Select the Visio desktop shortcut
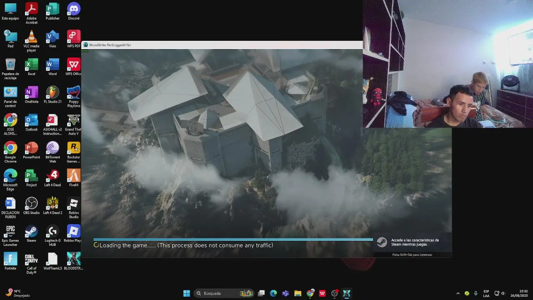The width and height of the screenshot is (533, 300). coord(52,39)
